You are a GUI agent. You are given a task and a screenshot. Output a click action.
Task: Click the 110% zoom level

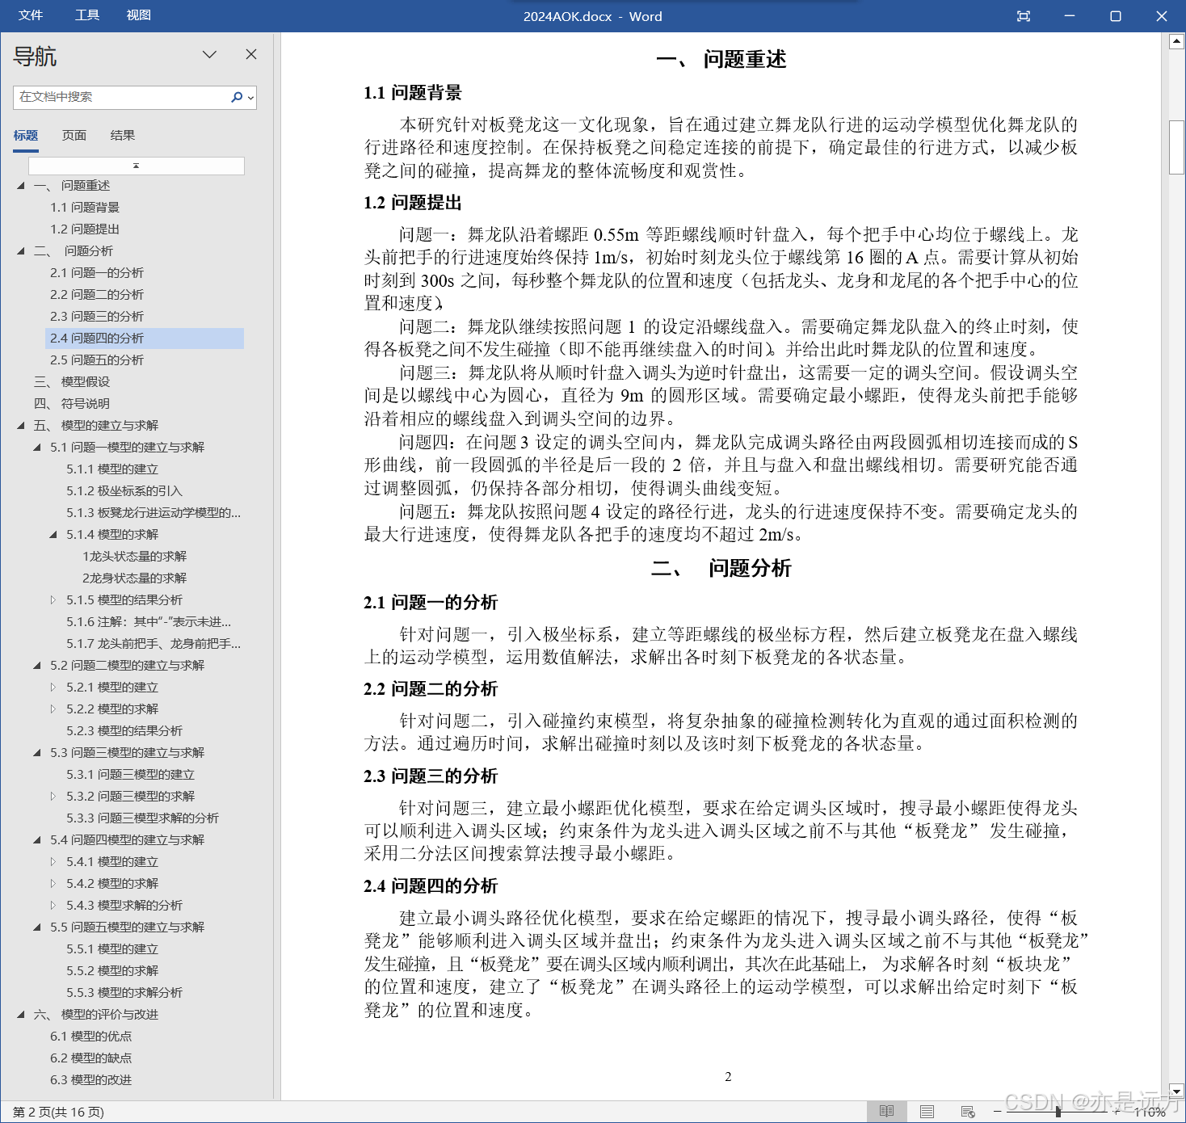pyautogui.click(x=1150, y=1112)
